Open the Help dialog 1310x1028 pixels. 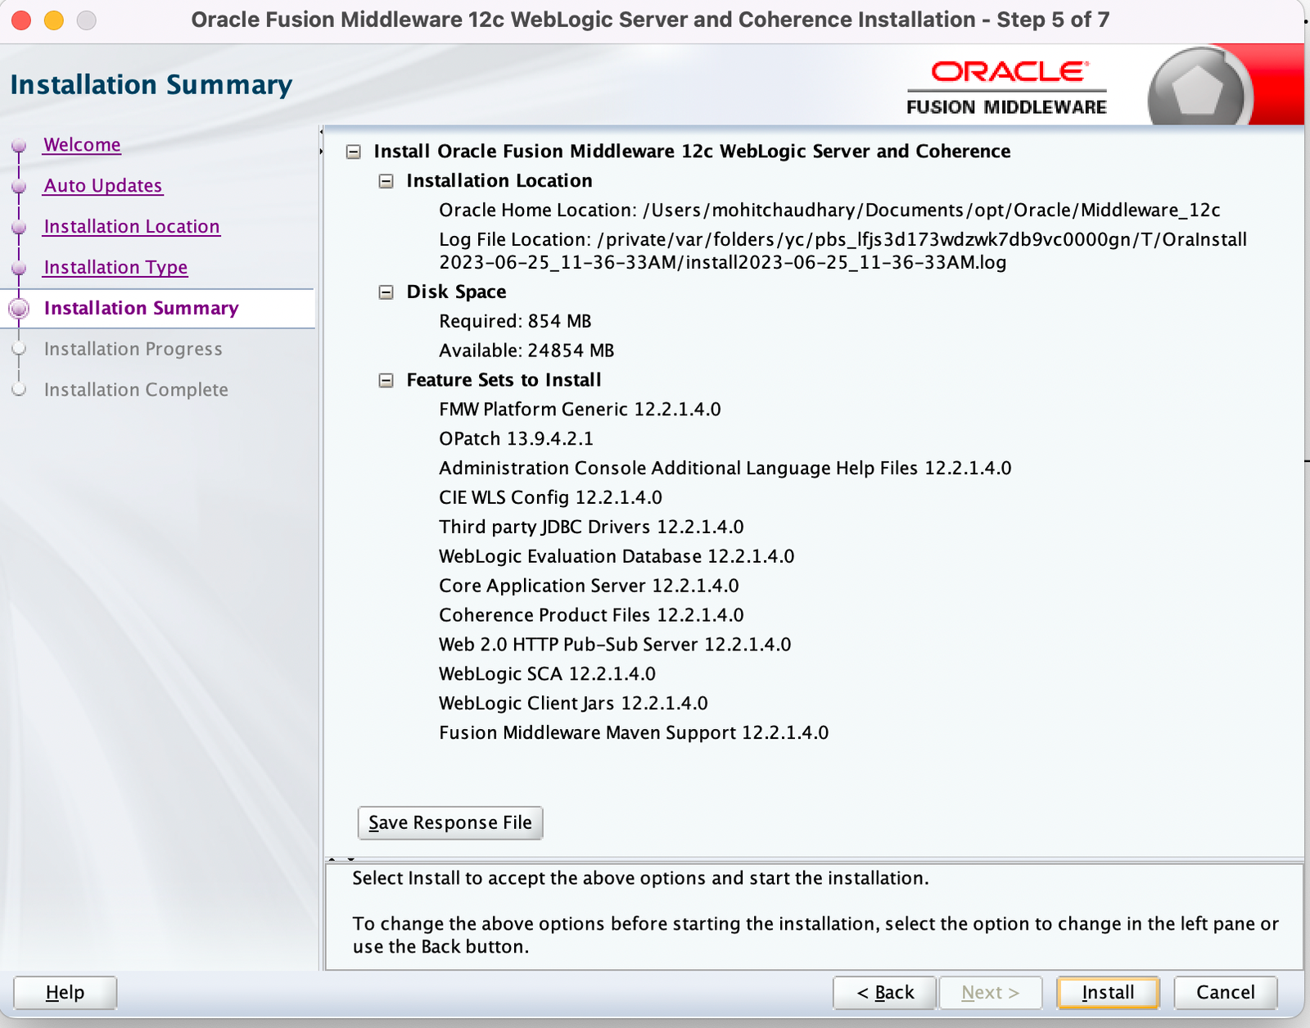(65, 992)
